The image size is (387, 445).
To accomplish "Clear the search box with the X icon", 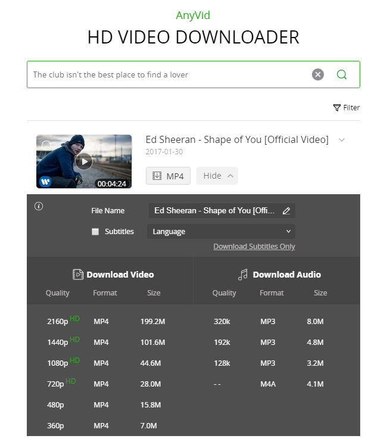I will pos(318,74).
